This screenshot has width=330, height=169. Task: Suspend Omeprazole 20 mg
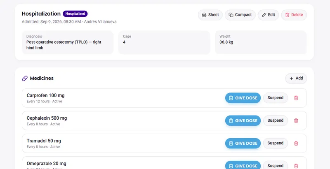click(276, 165)
